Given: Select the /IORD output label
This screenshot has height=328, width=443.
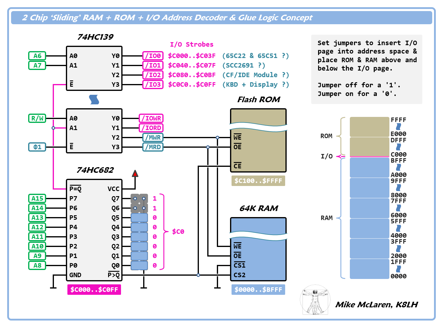Looking at the screenshot, I should click(x=151, y=128).
